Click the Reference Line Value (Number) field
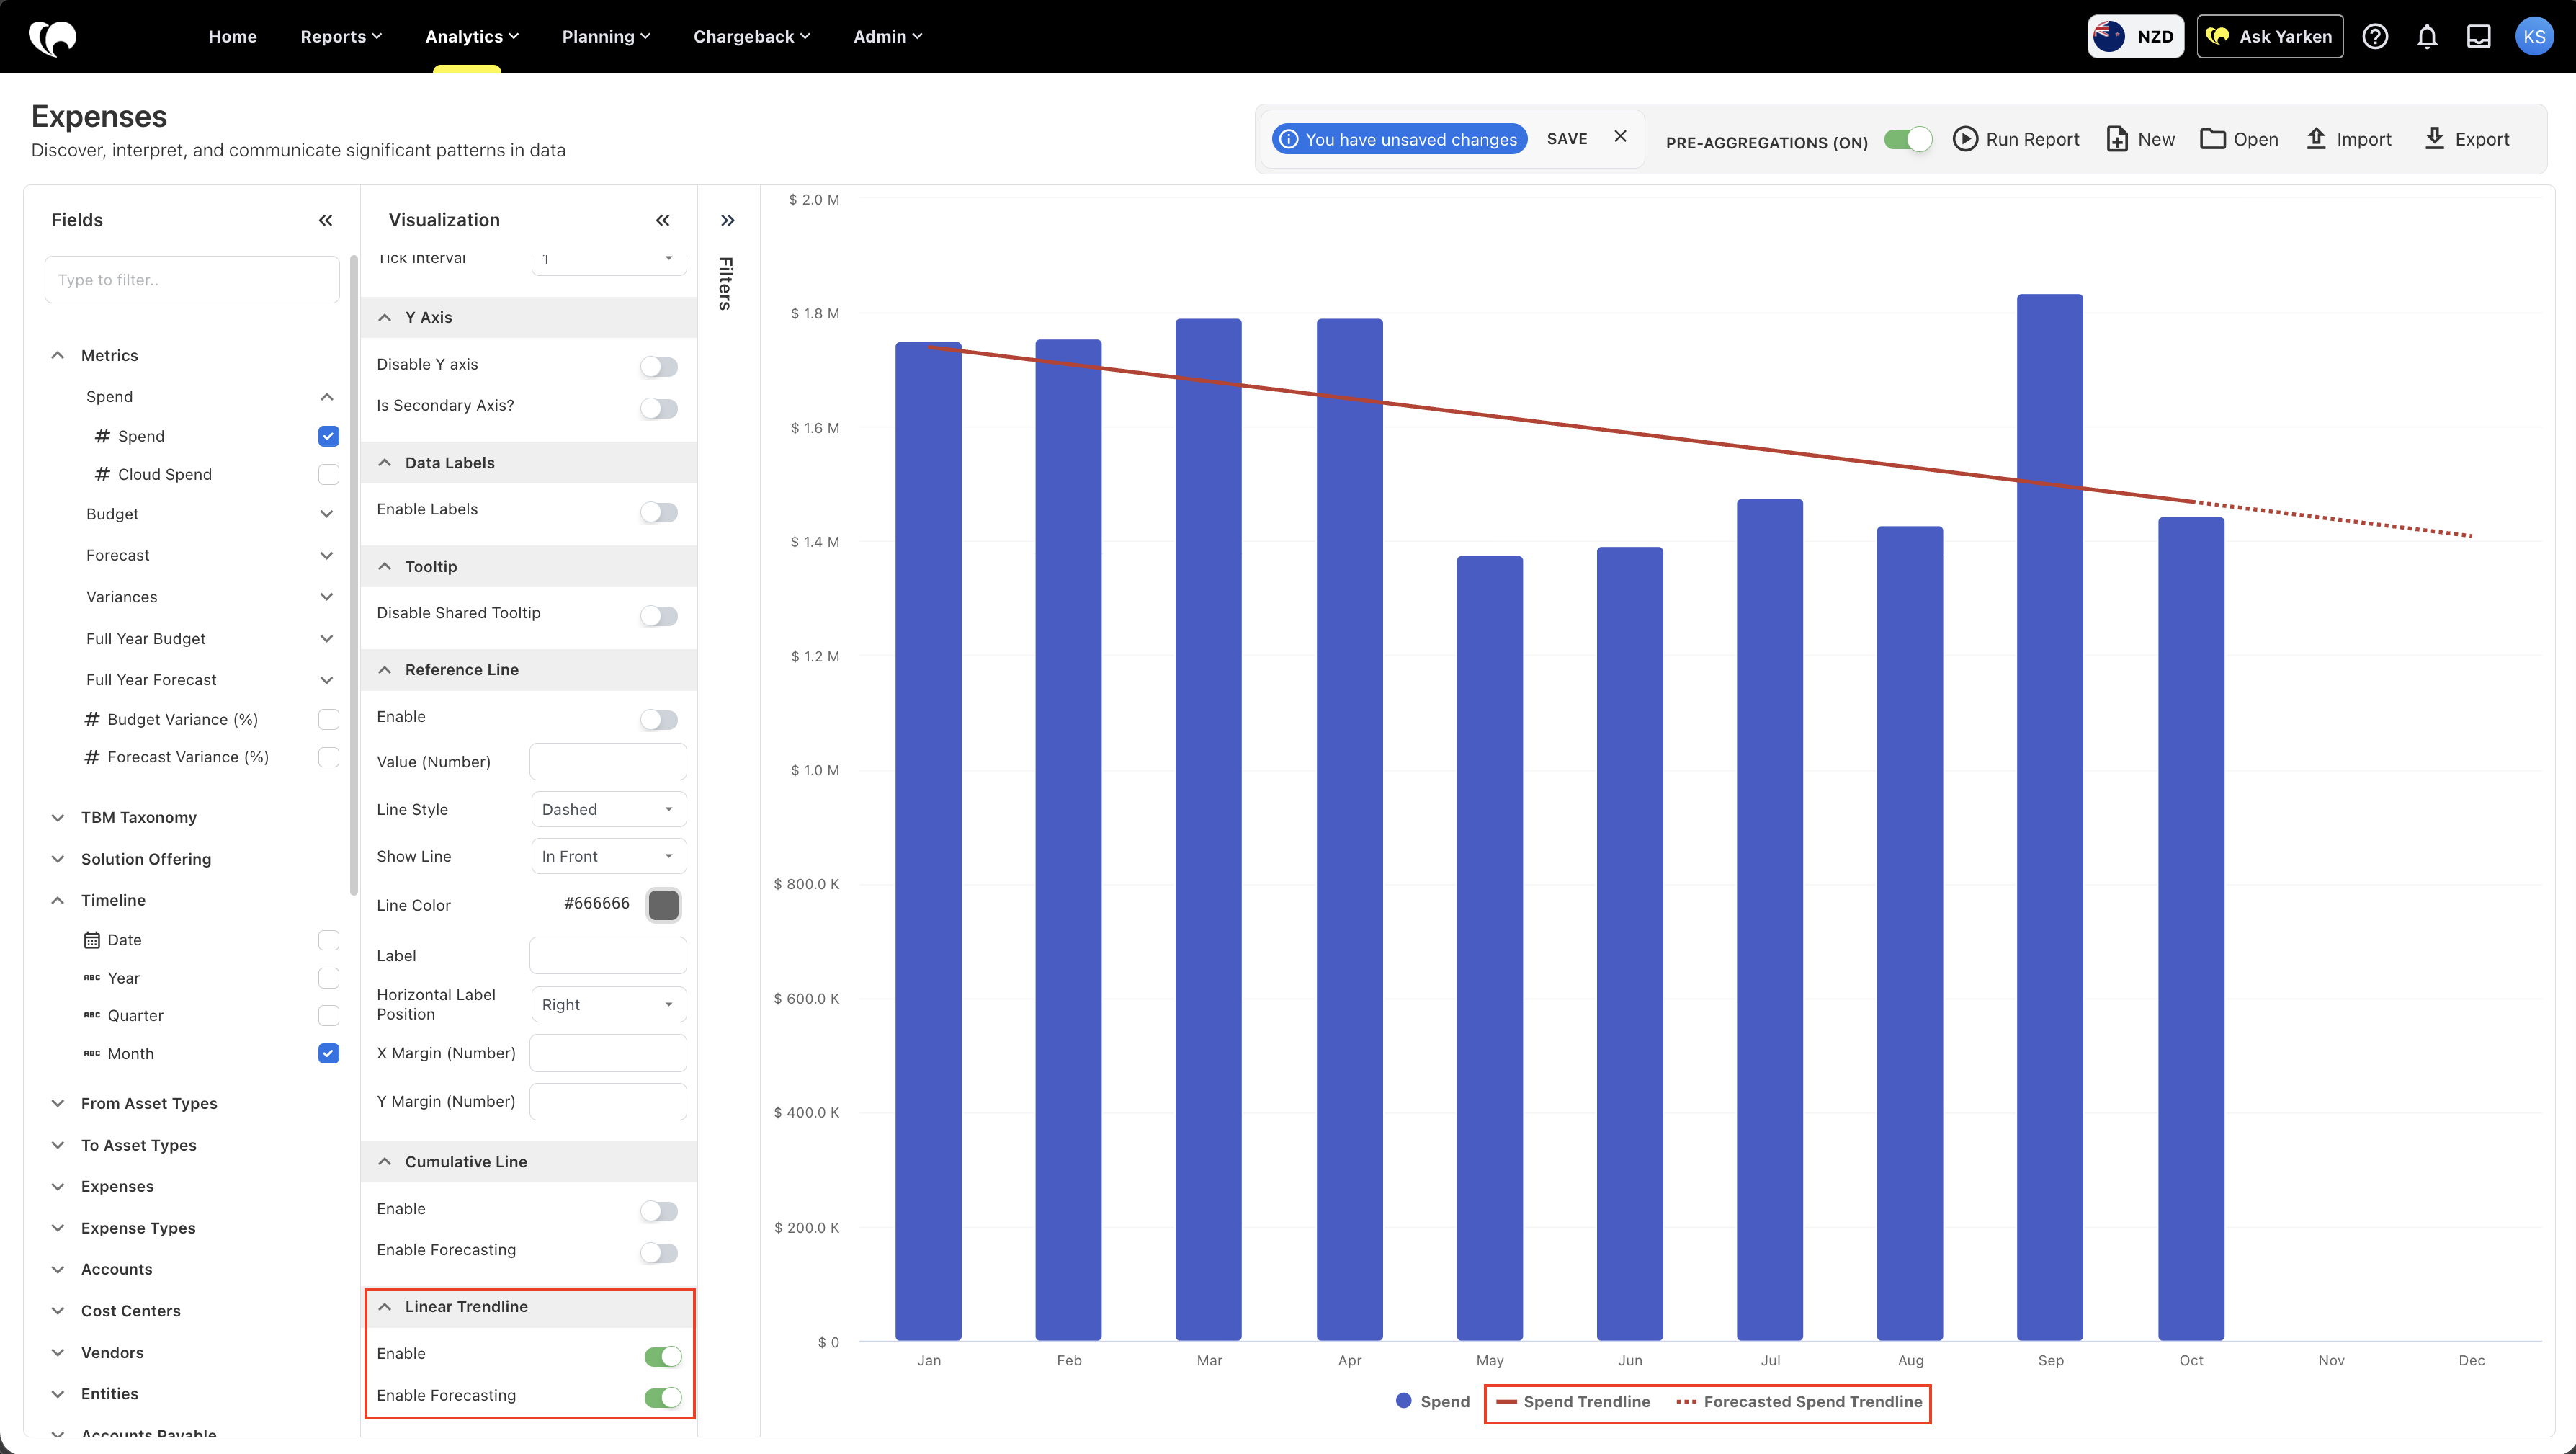 (608, 762)
